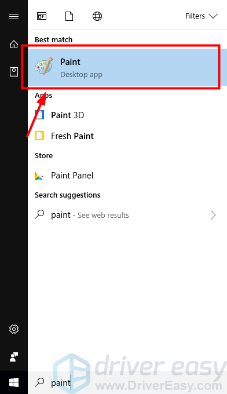227x394 pixels.
Task: Filter results by Apps icon
Action: [x=42, y=16]
